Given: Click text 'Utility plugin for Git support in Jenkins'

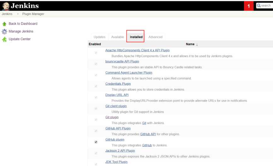Looking at the screenshot, I should pos(138,112).
